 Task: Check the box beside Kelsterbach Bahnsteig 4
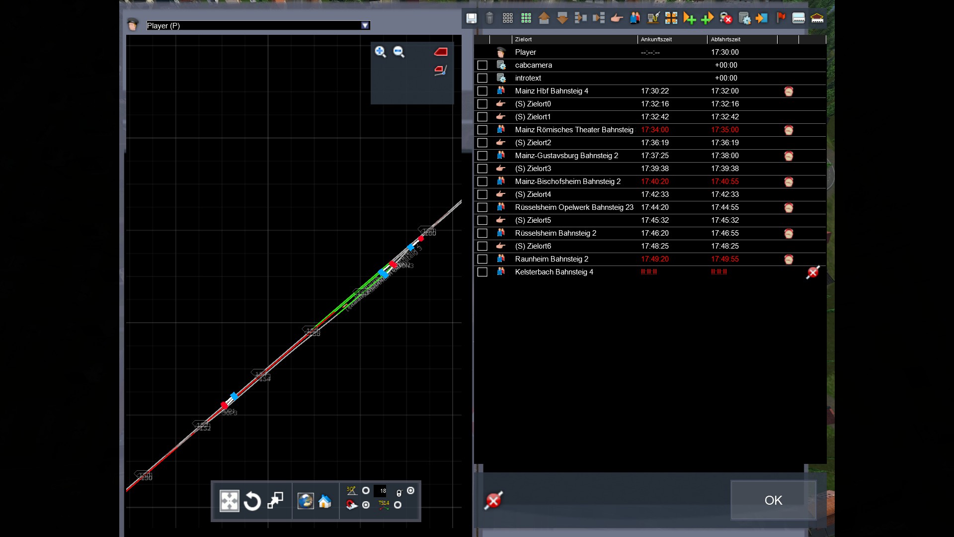(x=482, y=272)
